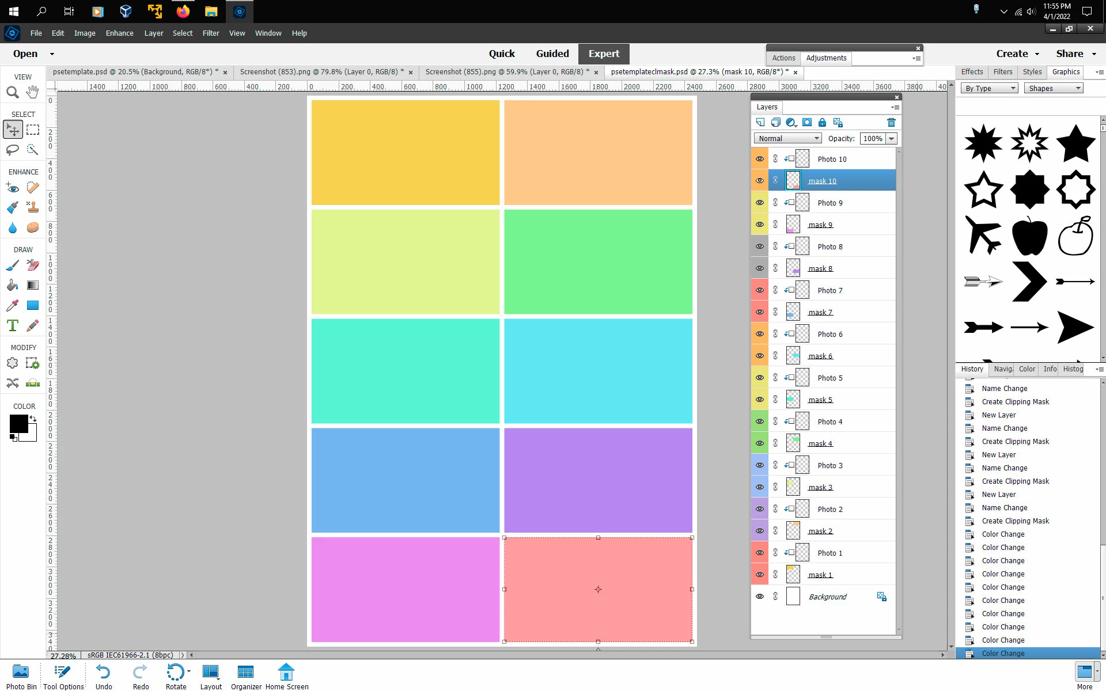Select the Rectangular Marquee tool

[33, 130]
